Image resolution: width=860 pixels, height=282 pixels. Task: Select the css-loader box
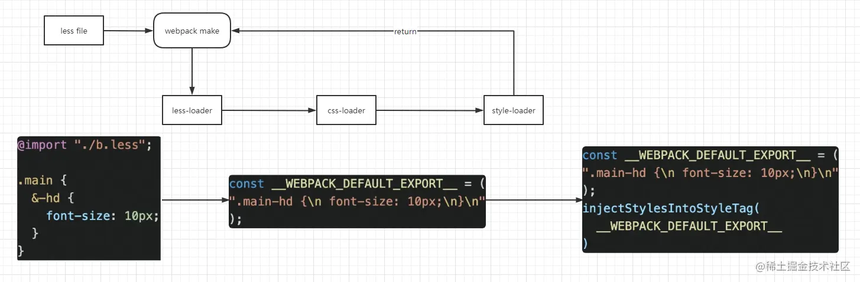[x=346, y=110]
